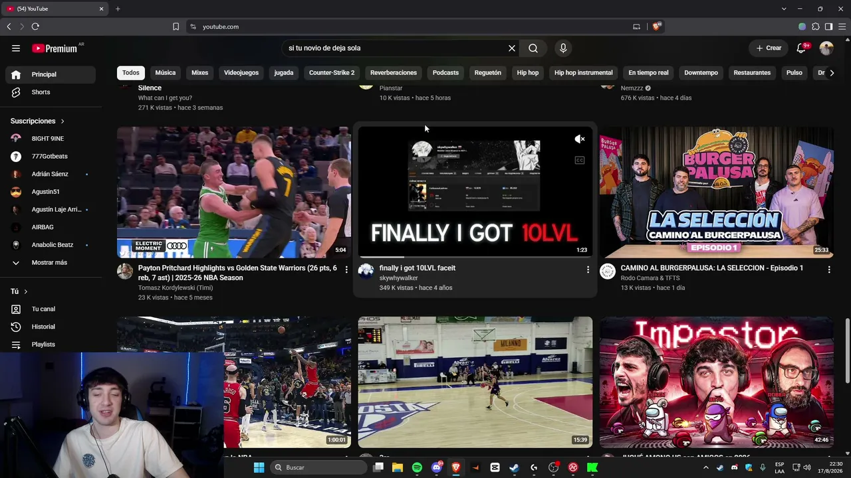Open Discord from the taskbar
The width and height of the screenshot is (851, 478).
436,467
